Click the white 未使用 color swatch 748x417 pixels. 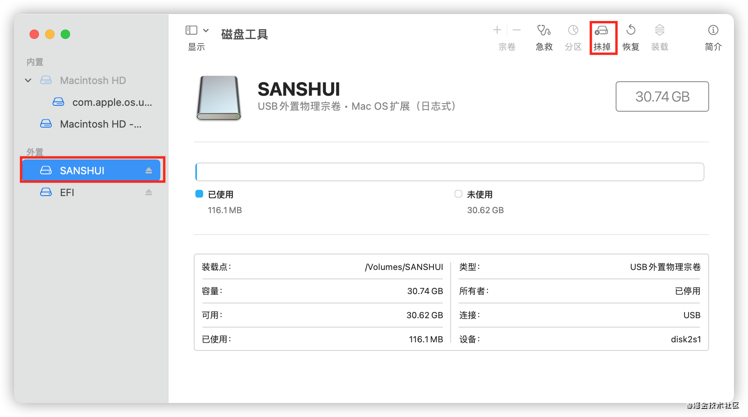coord(458,194)
